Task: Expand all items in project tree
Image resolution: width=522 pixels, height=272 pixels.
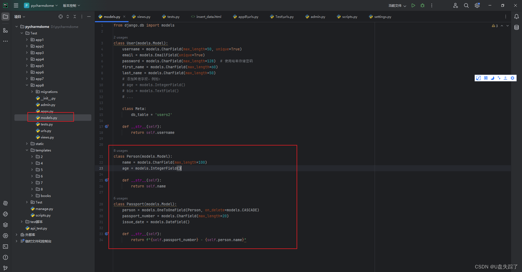Action: pos(68,17)
